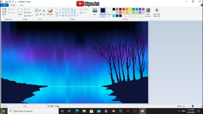Pick the black colour swatch
203x114 pixels.
point(114,9)
